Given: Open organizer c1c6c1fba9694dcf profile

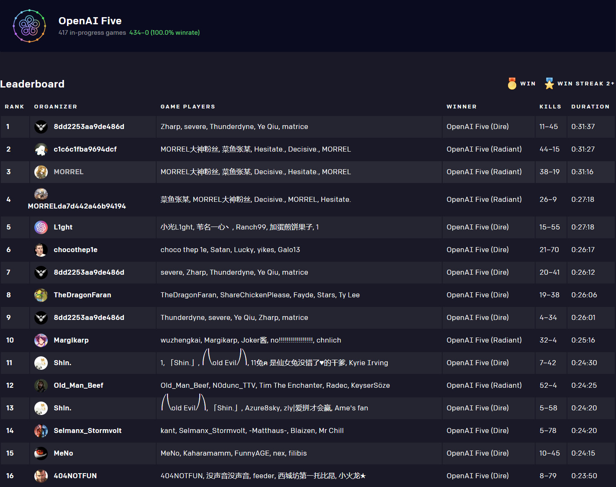Looking at the screenshot, I should click(85, 149).
